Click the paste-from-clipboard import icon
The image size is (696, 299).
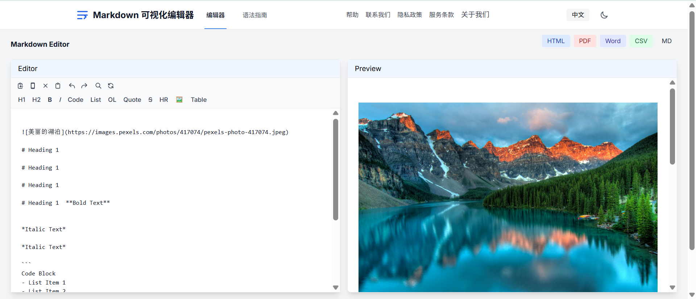point(20,86)
